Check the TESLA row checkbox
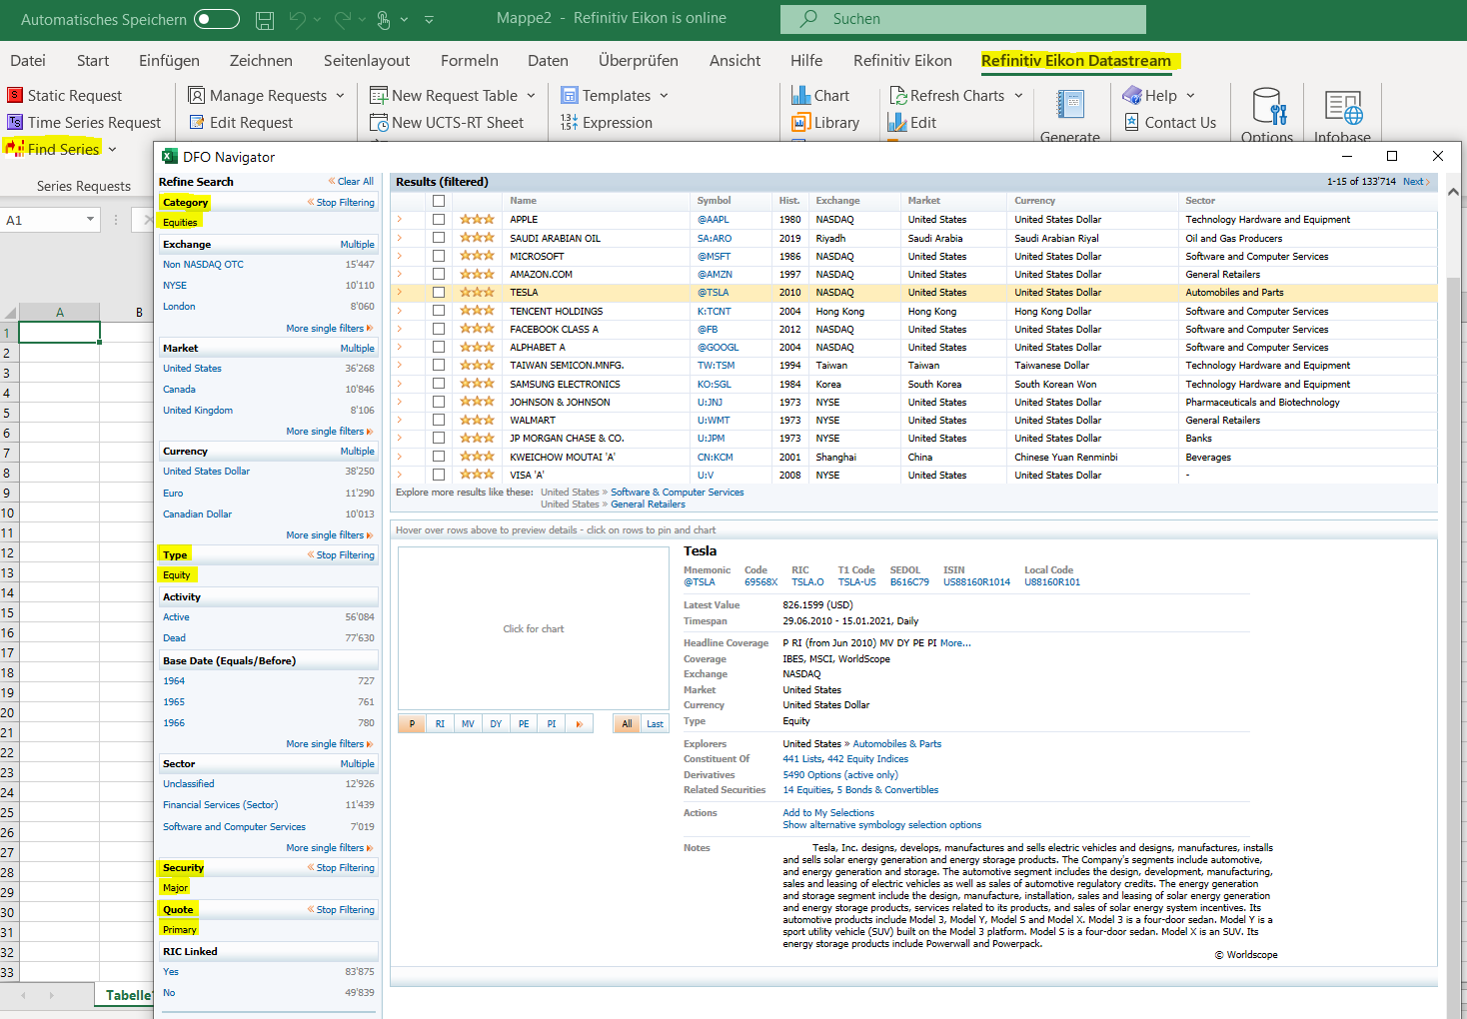Image resolution: width=1467 pixels, height=1019 pixels. coord(439,293)
